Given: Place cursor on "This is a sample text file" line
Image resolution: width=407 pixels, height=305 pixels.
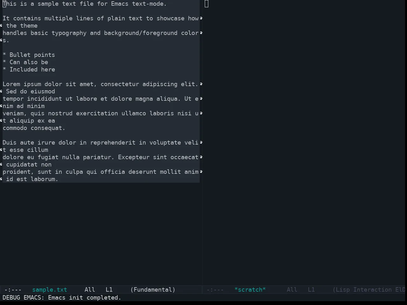Looking at the screenshot, I should [85, 4].
